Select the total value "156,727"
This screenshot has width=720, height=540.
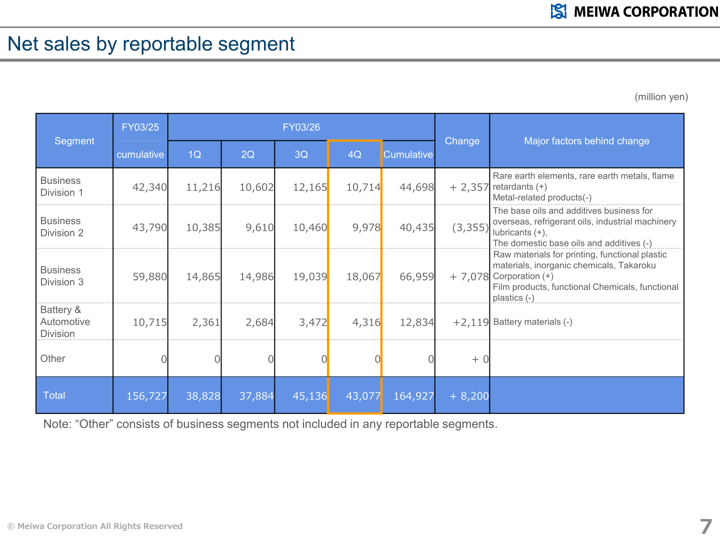click(x=146, y=396)
